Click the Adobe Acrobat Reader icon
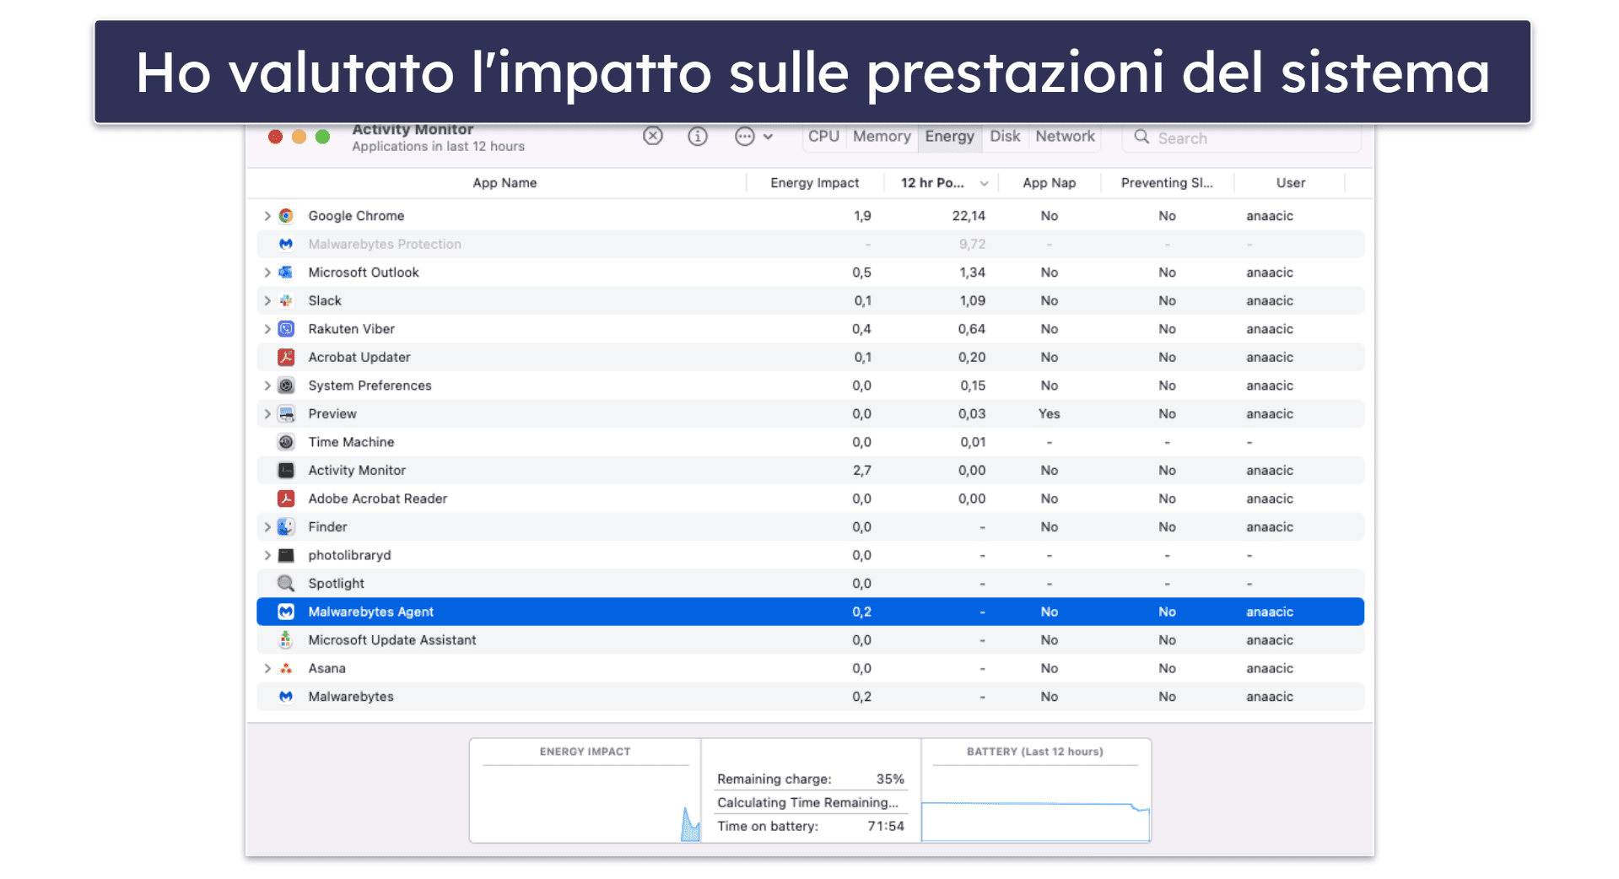 (x=286, y=499)
